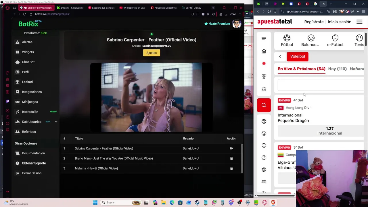Click the Voleibol red button
The height and width of the screenshot is (207, 368).
pos(298,57)
